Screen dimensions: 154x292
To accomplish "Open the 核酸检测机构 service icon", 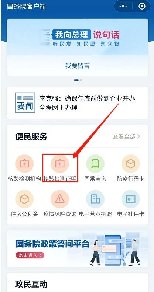I will 24,164.
